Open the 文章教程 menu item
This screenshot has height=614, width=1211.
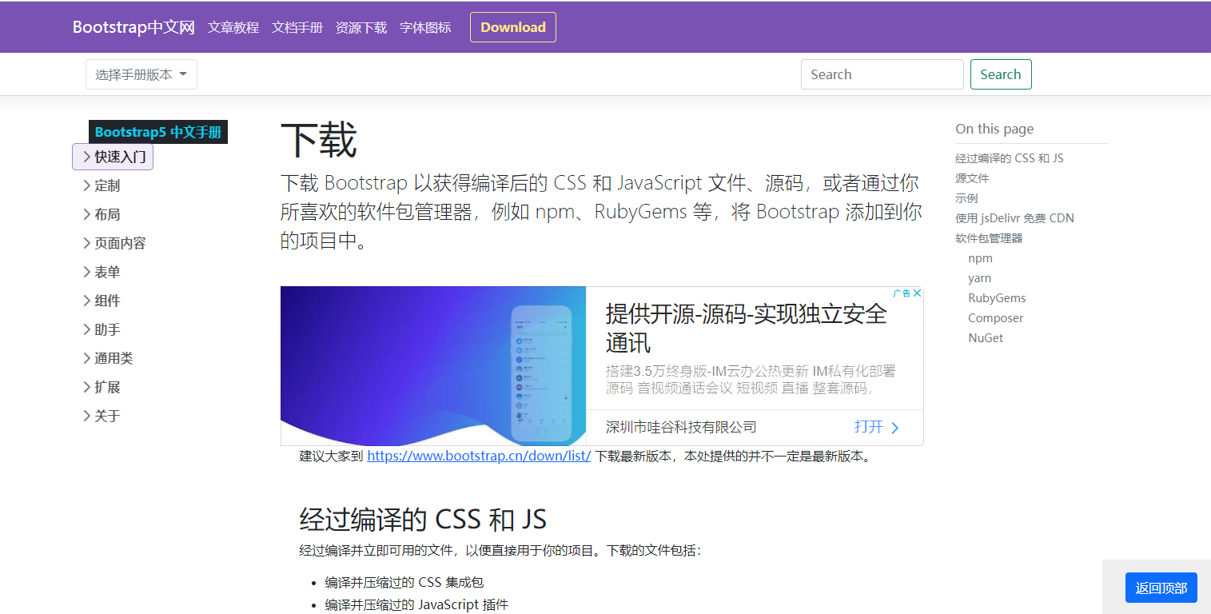coord(233,26)
